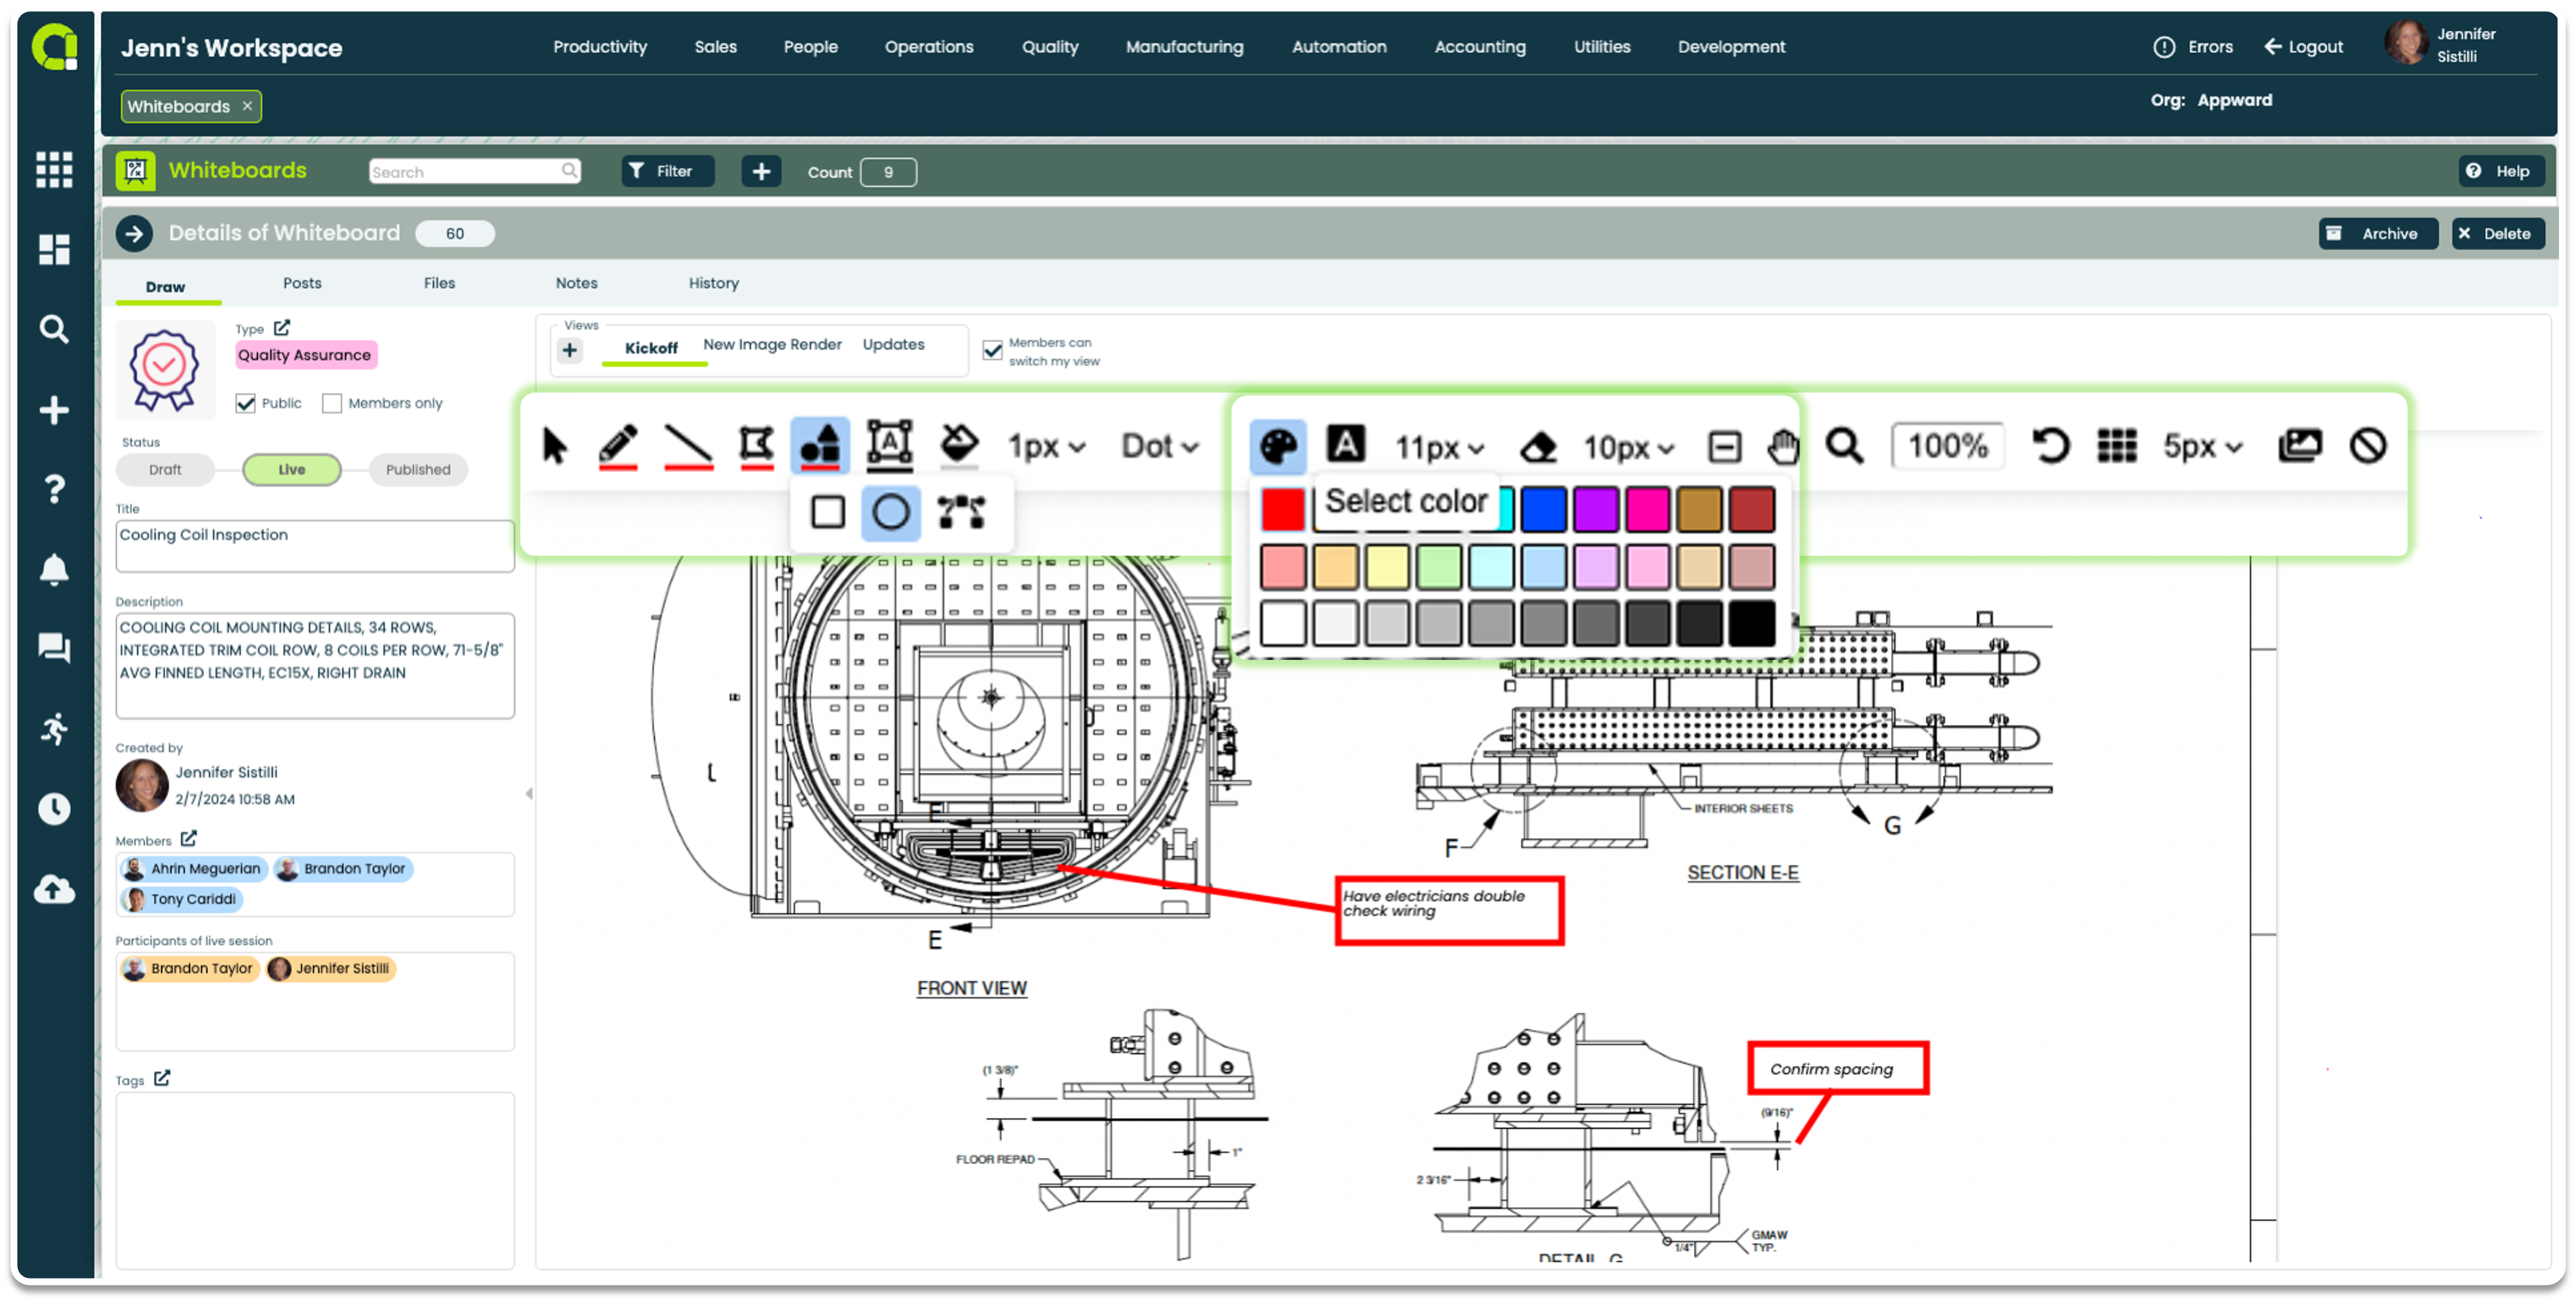The width and height of the screenshot is (2576, 1303).
Task: Select the paint bucket fill tool
Action: 959,446
